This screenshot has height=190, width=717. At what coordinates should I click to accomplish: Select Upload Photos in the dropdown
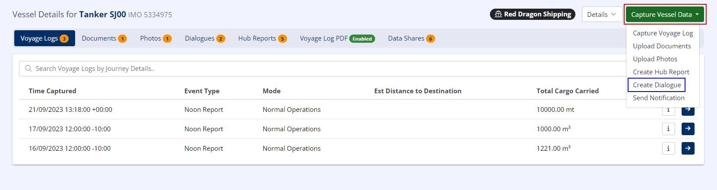655,59
